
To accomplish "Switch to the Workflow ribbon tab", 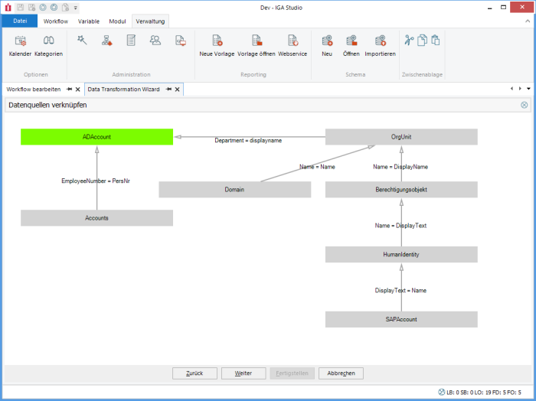I will coord(55,21).
